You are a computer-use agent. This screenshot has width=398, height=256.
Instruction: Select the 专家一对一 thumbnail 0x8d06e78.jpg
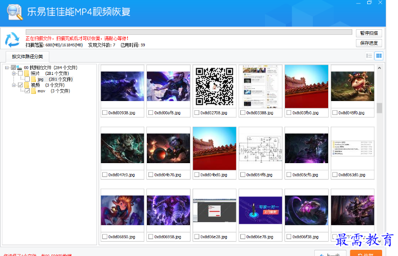[x=260, y=210]
